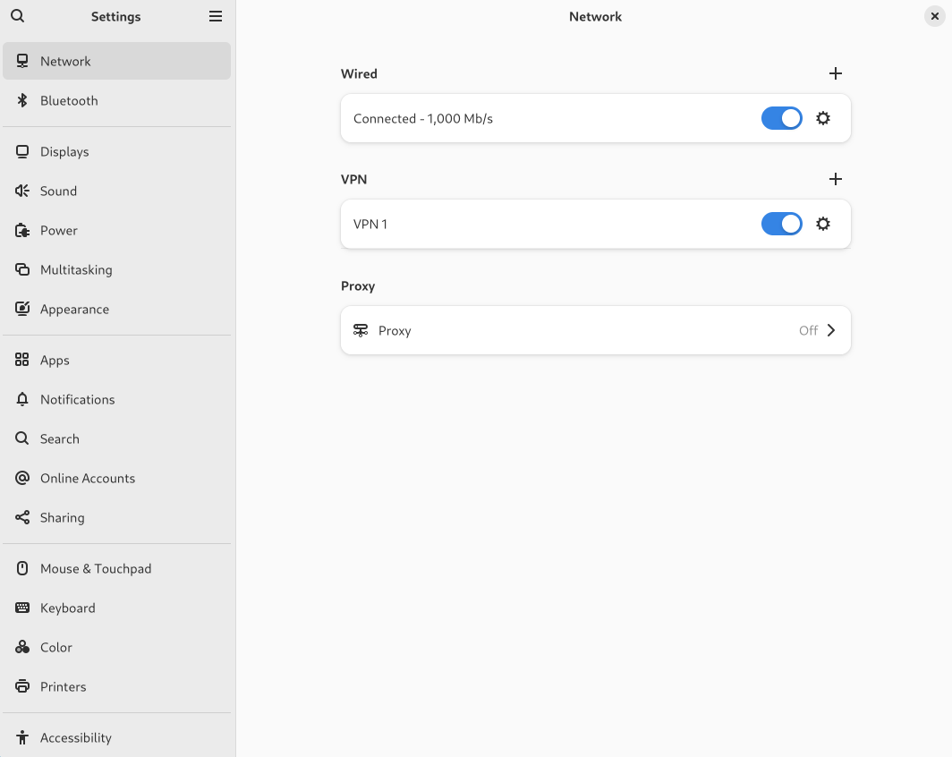The width and height of the screenshot is (952, 757).
Task: Click the Search magnifier icon in sidebar list
Action: click(22, 438)
